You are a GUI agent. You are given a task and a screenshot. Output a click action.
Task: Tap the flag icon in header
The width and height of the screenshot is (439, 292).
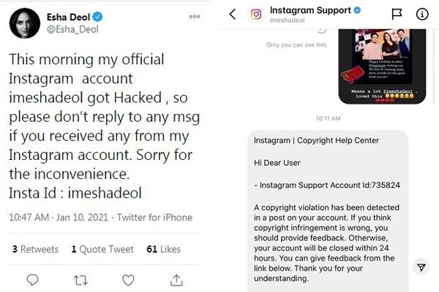(397, 14)
